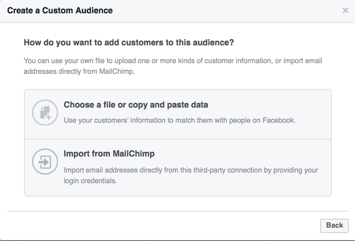This screenshot has height=241, width=355.
Task: Click blank space right of "paste data" title
Action: 267,105
